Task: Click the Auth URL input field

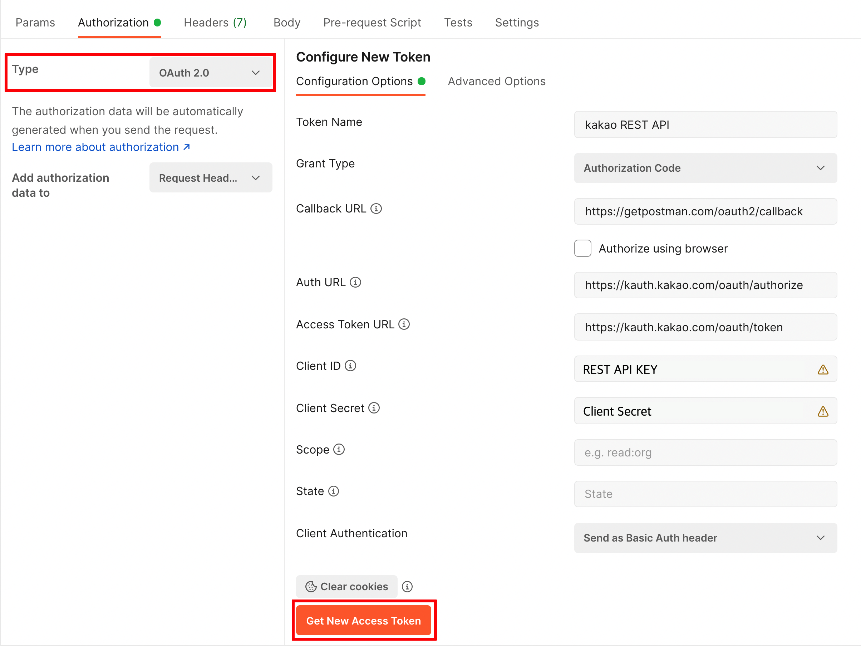Action: [x=705, y=285]
